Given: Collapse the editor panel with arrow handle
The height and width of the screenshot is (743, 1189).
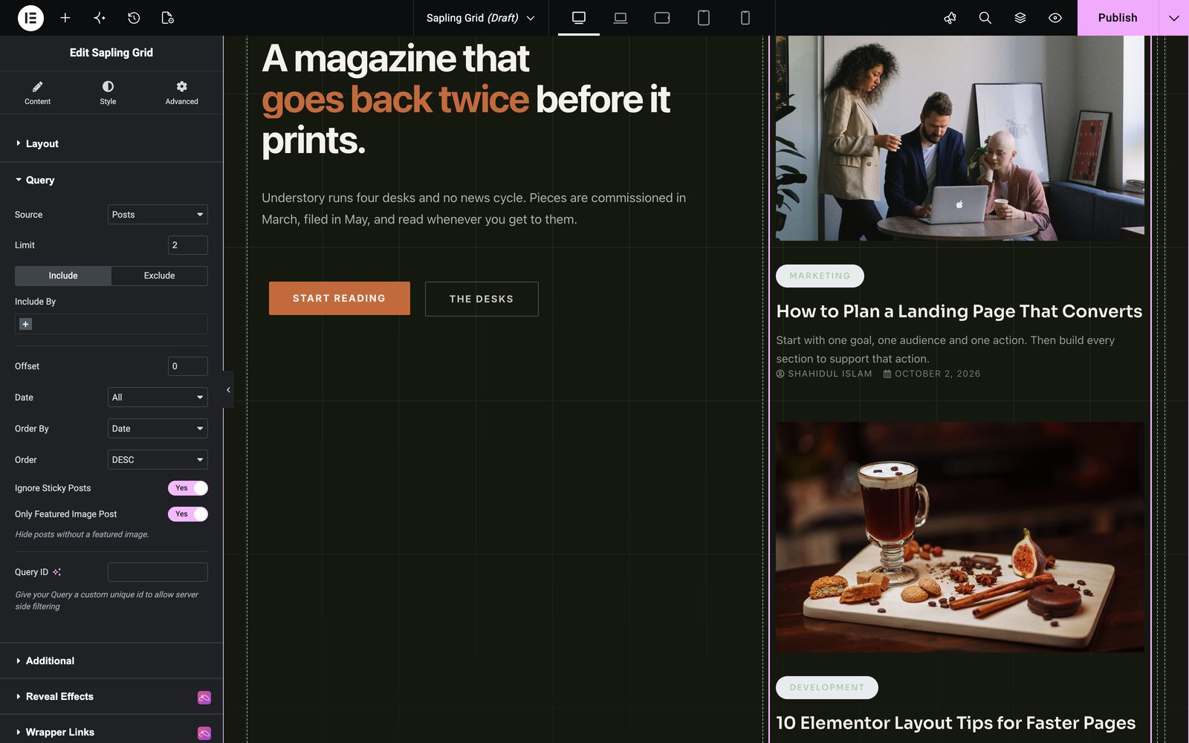Looking at the screenshot, I should (228, 389).
